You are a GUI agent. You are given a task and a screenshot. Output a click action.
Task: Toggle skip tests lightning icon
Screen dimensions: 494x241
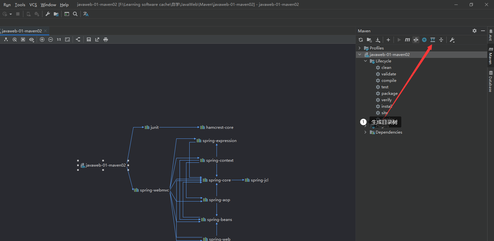(424, 40)
